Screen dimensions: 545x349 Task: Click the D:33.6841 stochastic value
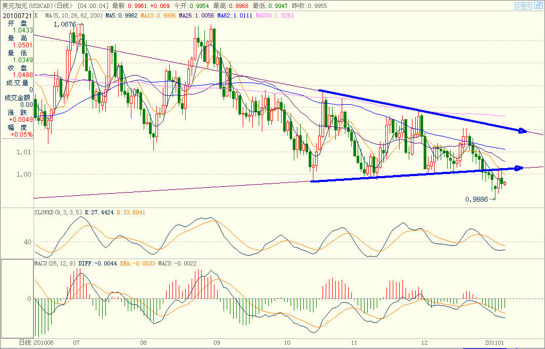131,212
